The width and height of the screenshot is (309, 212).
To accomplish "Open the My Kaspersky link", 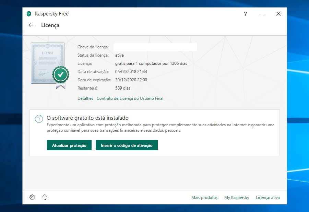I will 237,197.
